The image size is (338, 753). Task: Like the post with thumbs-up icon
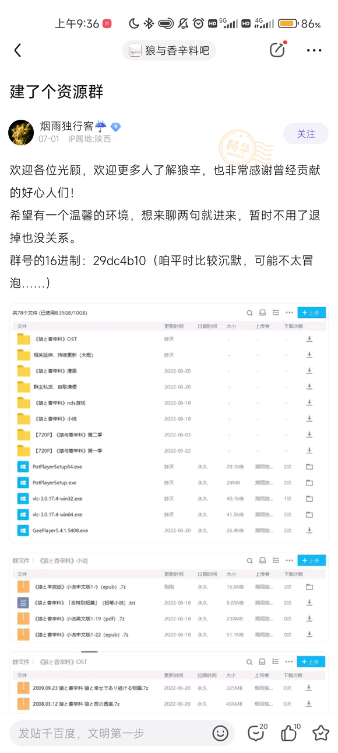290,733
